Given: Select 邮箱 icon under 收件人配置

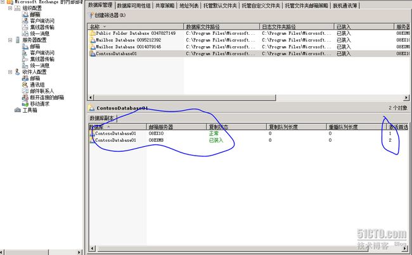Looking at the screenshot, I should (x=25, y=78).
